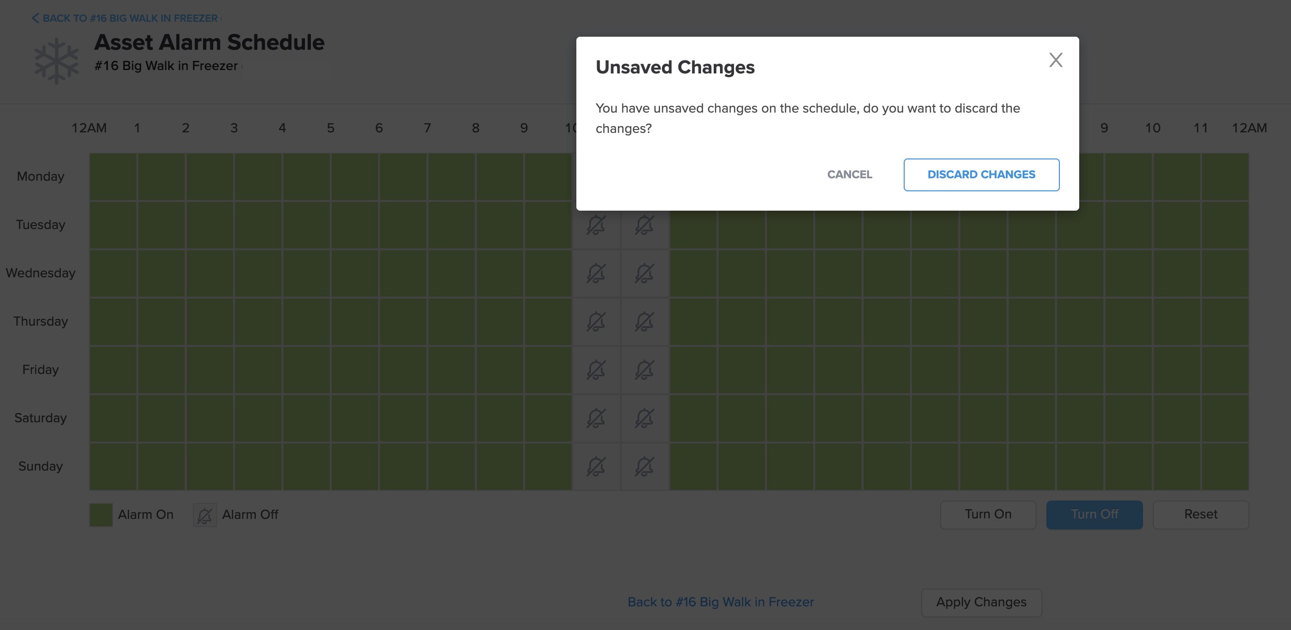Open bottom Back to #16 Big Walk in Freezer link
Image resolution: width=1291 pixels, height=630 pixels.
pos(720,602)
